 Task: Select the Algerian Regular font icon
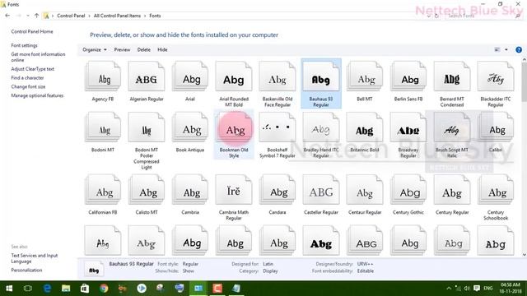click(x=147, y=76)
